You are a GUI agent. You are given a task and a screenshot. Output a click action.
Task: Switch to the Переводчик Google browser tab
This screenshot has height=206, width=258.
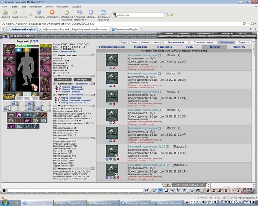pyautogui.click(x=124, y=29)
